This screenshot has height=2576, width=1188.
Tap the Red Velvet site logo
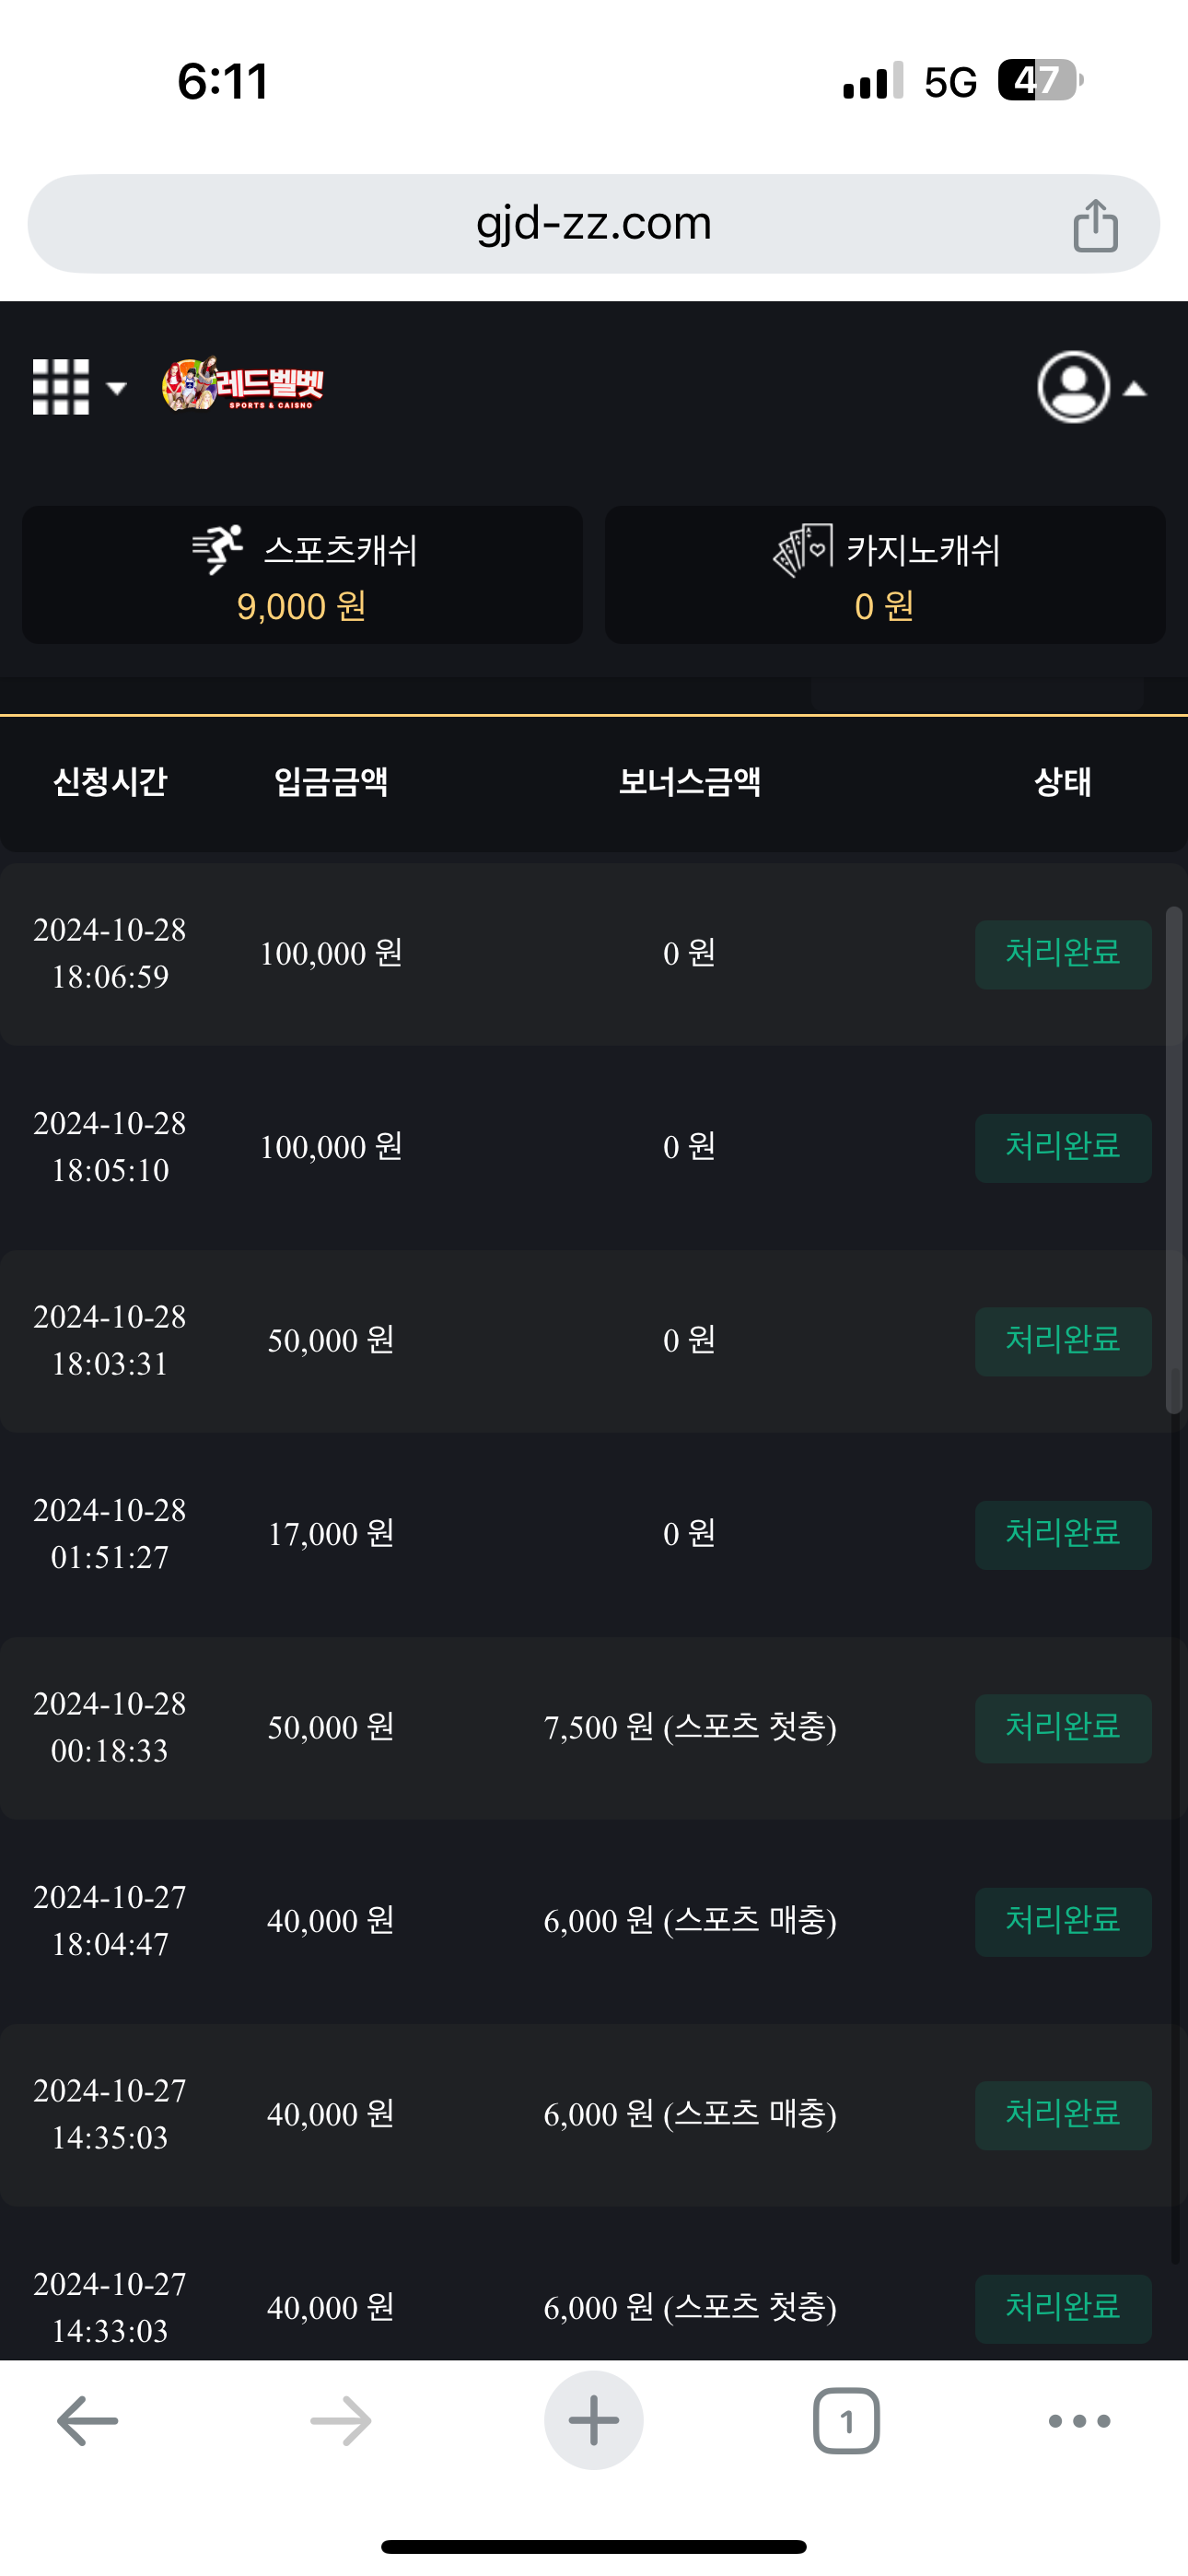243,385
